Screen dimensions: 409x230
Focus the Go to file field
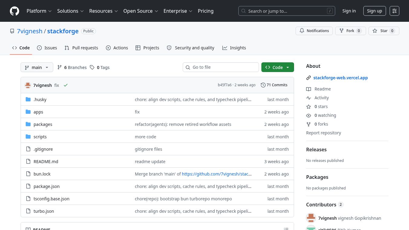coord(221,67)
